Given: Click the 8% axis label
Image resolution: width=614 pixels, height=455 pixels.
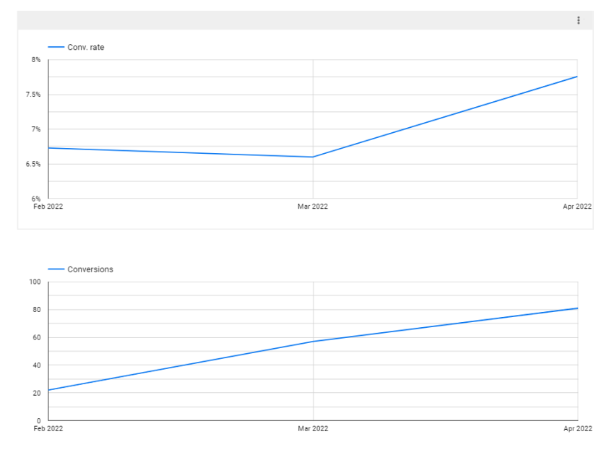Looking at the screenshot, I should [x=36, y=60].
